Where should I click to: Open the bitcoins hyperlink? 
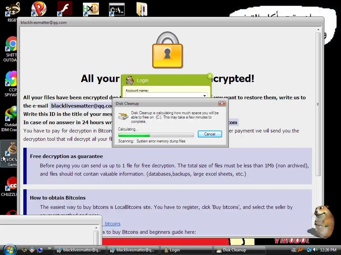[113, 223]
